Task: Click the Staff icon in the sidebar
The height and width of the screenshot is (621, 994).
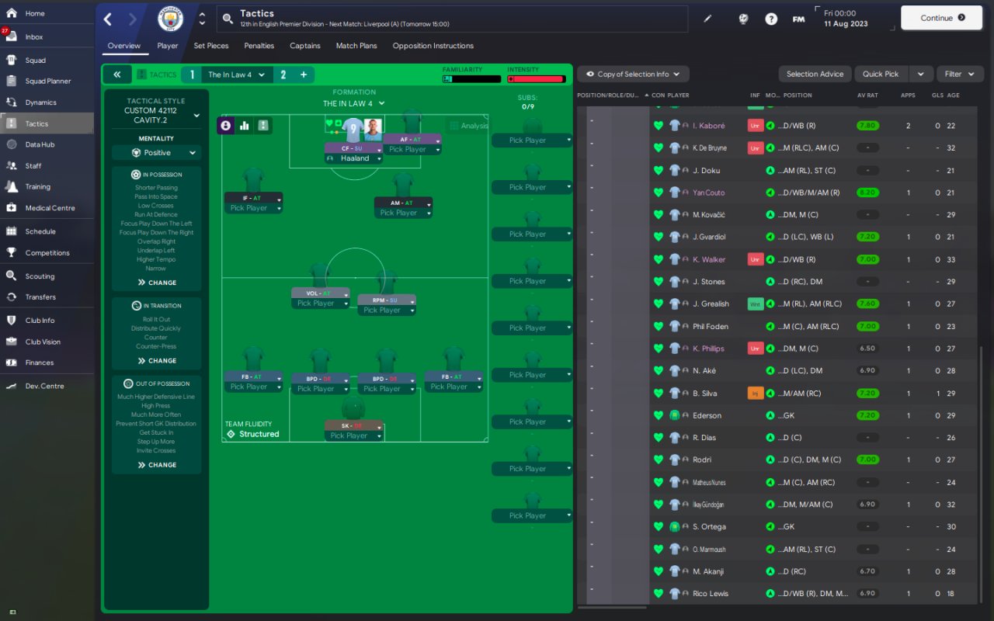Action: pos(12,165)
